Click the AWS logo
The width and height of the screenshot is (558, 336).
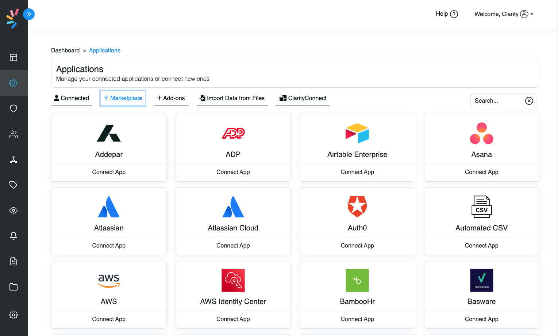click(x=109, y=281)
